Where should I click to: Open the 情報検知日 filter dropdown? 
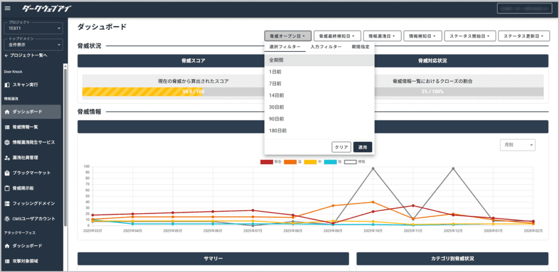(423, 36)
